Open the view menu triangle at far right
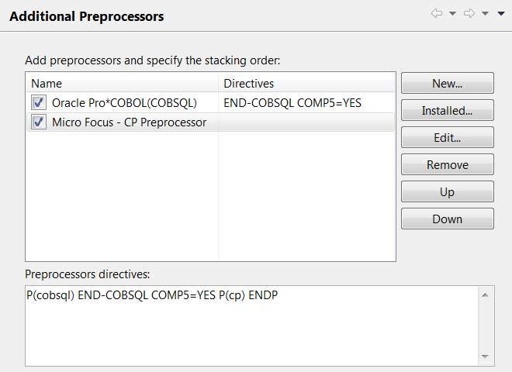Image resolution: width=512 pixels, height=372 pixels. point(501,14)
